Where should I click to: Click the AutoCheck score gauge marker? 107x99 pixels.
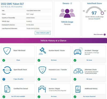[102, 13]
